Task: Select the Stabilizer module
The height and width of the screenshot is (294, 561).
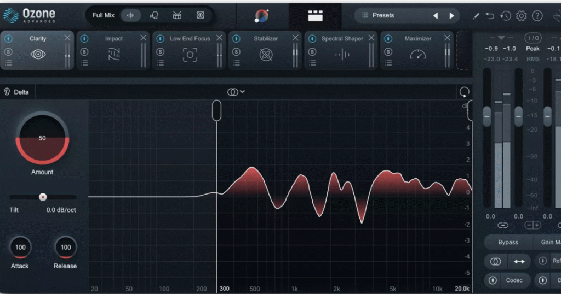Action: 265,50
